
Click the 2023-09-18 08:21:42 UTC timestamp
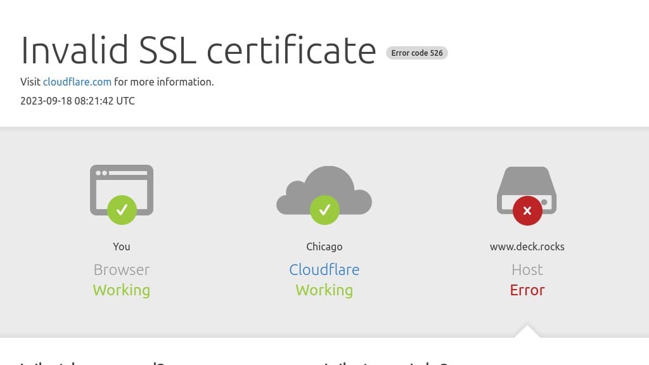click(x=77, y=101)
